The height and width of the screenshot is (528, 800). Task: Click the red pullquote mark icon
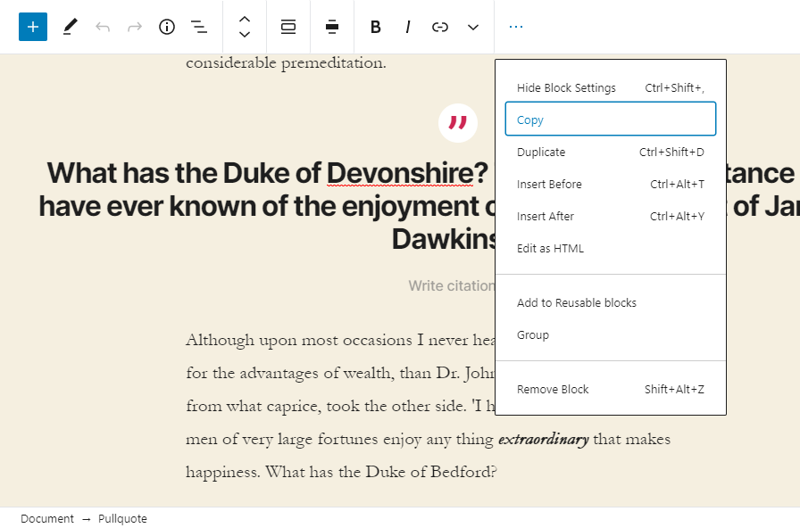pyautogui.click(x=458, y=123)
